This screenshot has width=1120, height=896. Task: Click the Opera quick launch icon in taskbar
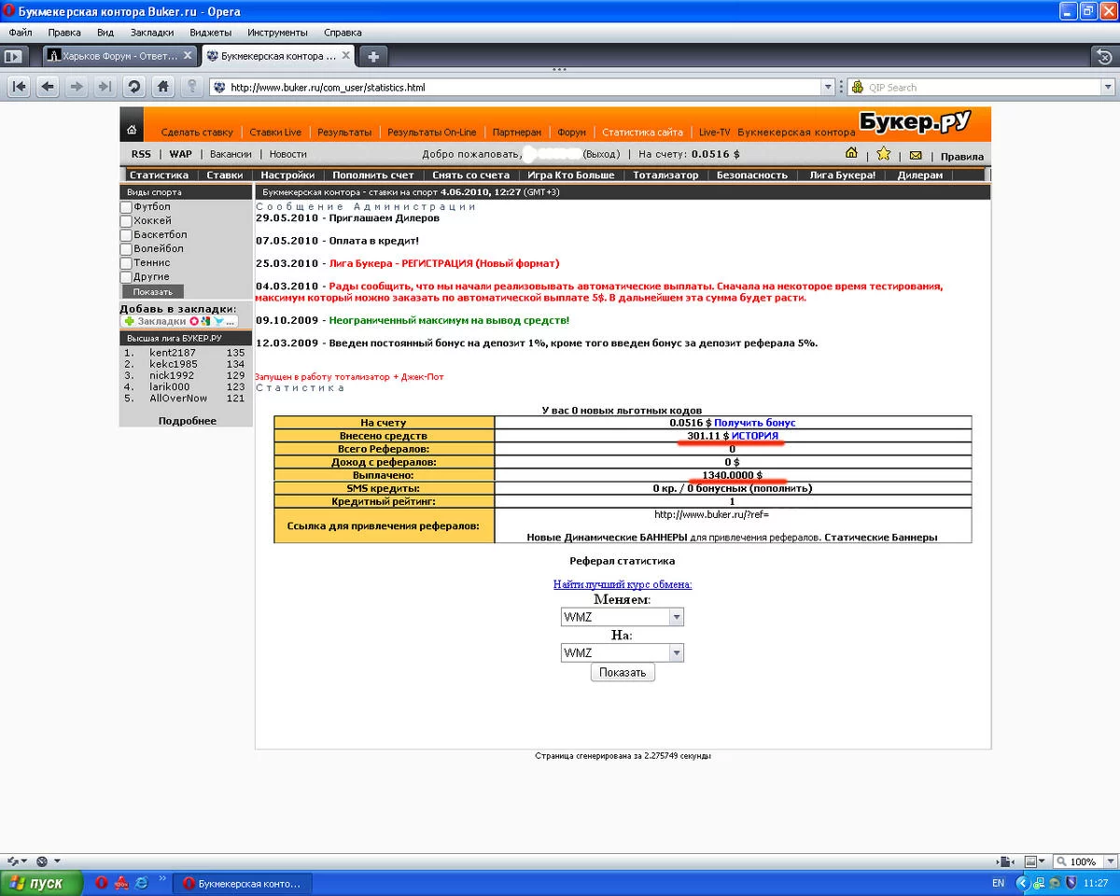point(101,882)
